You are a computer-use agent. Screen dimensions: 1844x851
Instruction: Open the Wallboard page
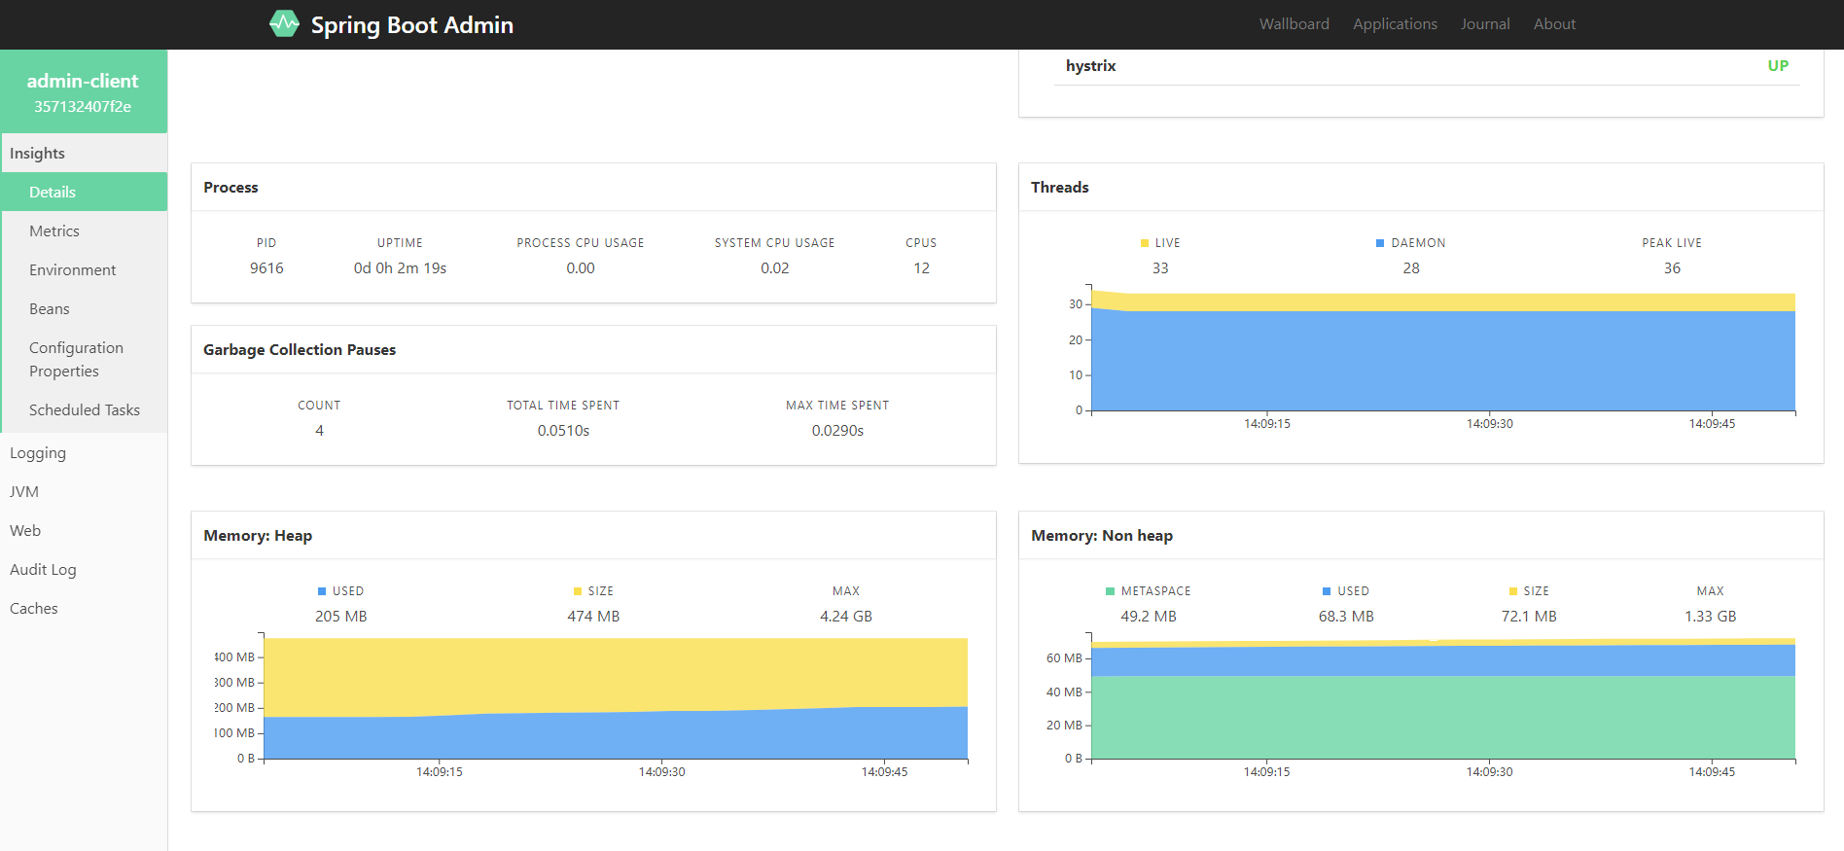coord(1294,24)
